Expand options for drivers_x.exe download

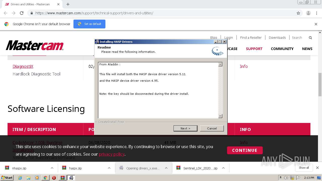tap(166, 168)
